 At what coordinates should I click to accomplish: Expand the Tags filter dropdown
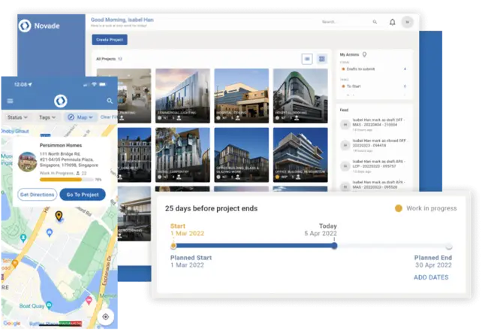coord(48,117)
